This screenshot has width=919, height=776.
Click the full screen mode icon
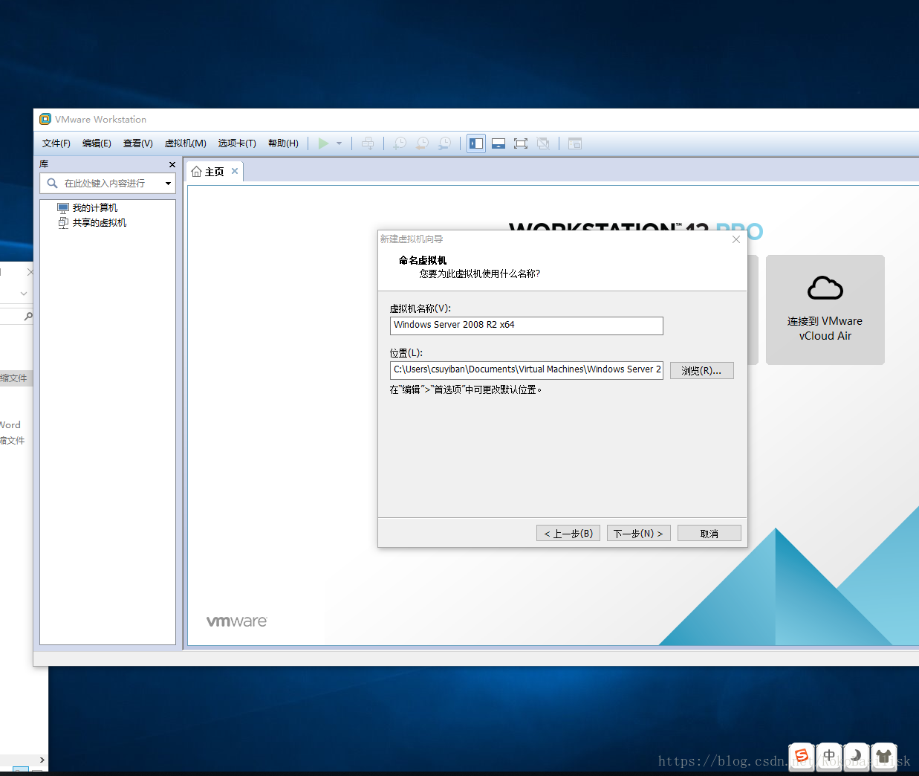click(x=521, y=143)
